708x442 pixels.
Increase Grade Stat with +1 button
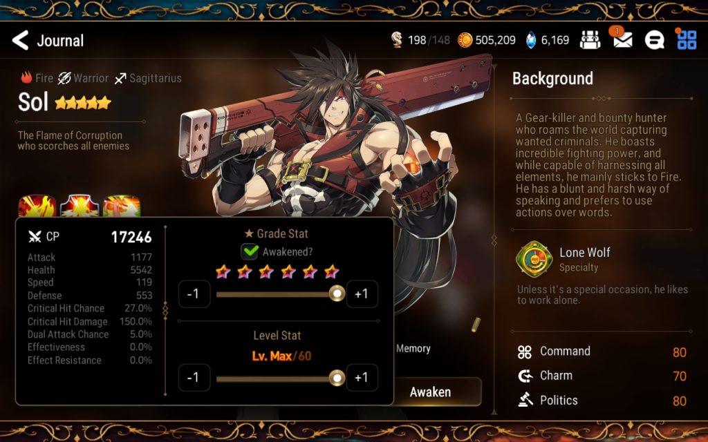pos(362,294)
